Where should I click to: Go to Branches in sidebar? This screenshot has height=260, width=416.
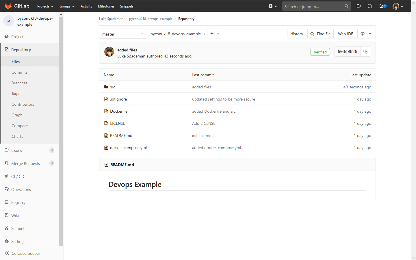click(x=19, y=83)
